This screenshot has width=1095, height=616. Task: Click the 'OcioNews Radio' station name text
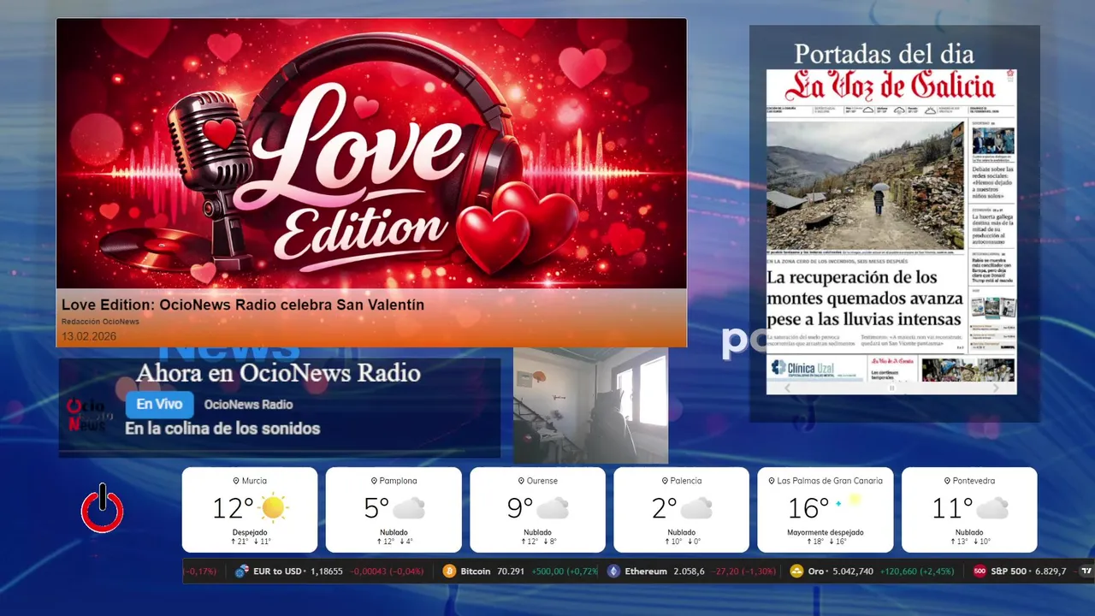tap(248, 405)
